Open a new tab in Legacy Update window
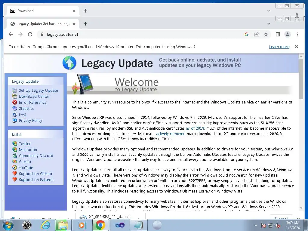 (85, 24)
